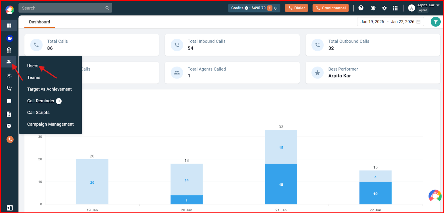The image size is (444, 213).
Task: Click the Total Calls value 86
Action: tap(50, 48)
